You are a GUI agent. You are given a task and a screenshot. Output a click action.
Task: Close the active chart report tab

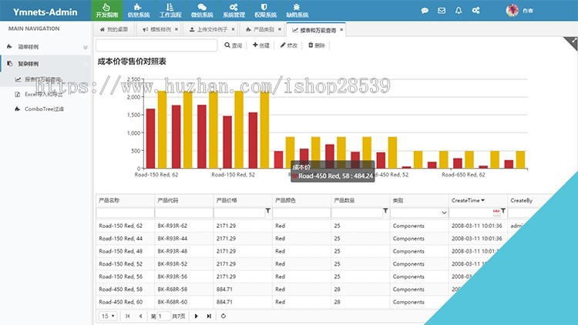click(x=341, y=30)
